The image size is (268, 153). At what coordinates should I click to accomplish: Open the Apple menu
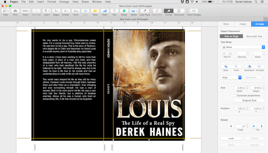pos(5,2)
